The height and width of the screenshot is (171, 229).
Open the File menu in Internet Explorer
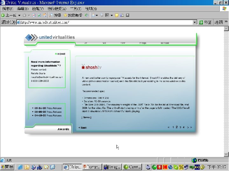coord(8,9)
